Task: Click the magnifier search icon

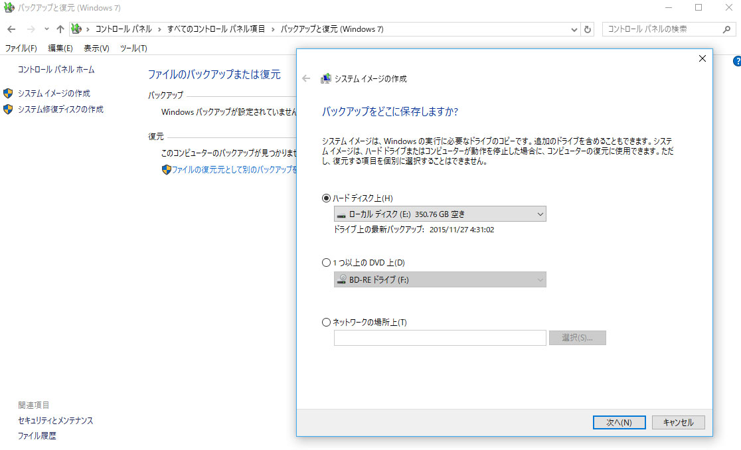Action: point(727,29)
